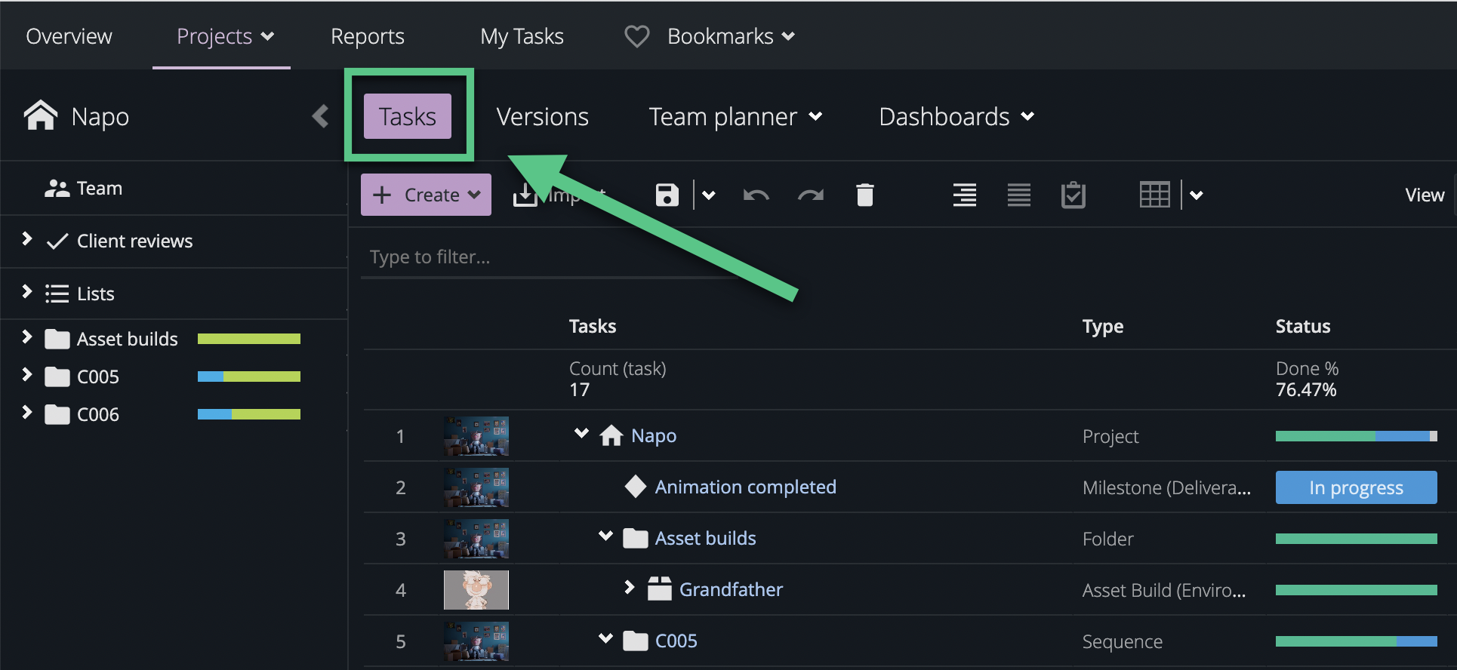Click the Bookmarks heart icon
This screenshot has height=670, width=1457.
(636, 36)
